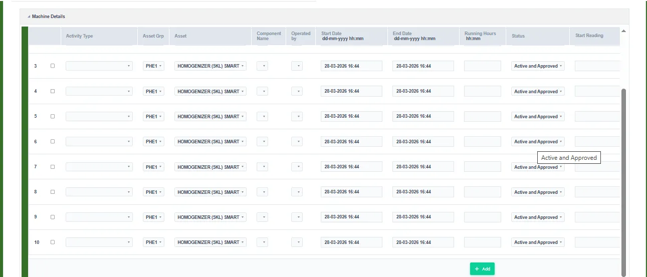Edit Start Date field in row 3

point(351,66)
